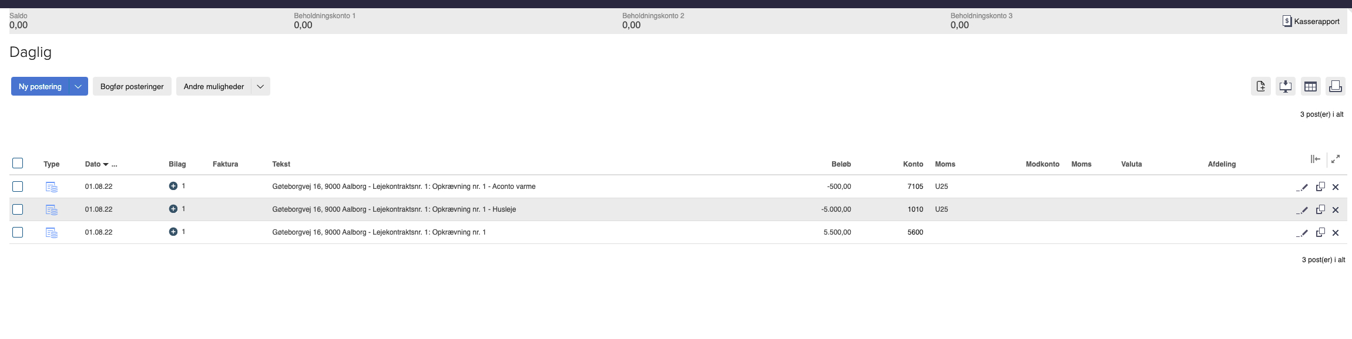
Task: Open the table column settings icon
Action: 1310,86
